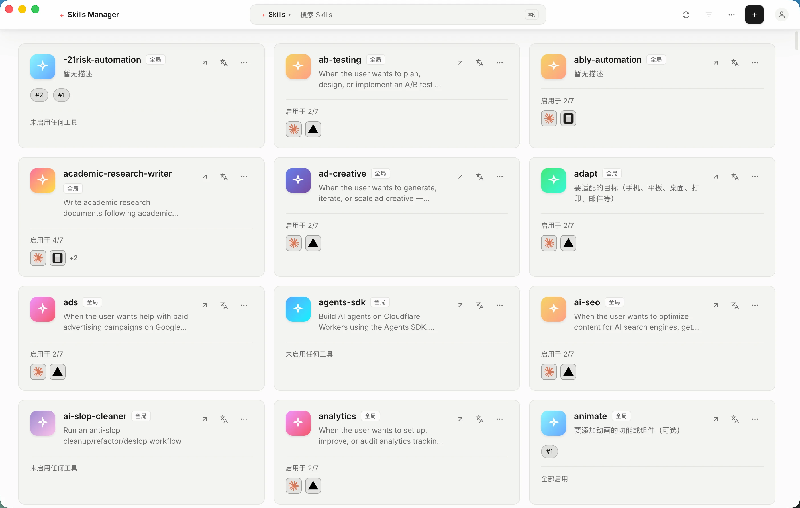This screenshot has width=800, height=508.
Task: Click the Claude tool icon on ai-seo
Action: click(x=549, y=372)
